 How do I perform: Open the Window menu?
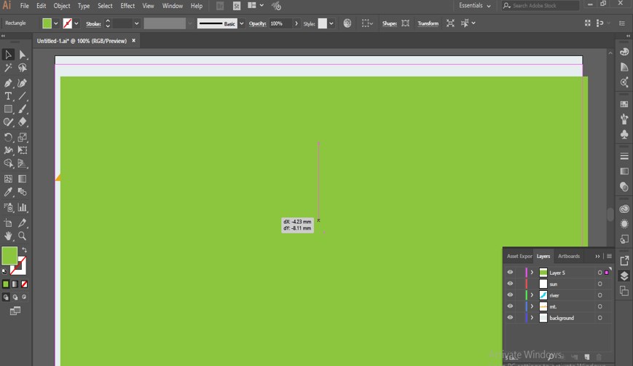pos(173,6)
